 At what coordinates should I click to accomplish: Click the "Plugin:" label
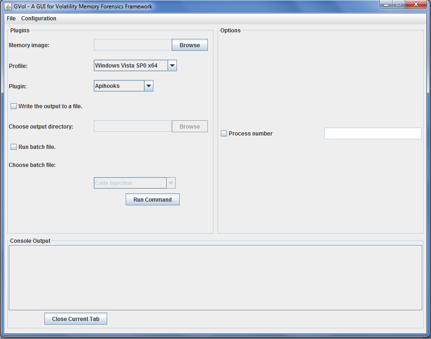[x=18, y=86]
